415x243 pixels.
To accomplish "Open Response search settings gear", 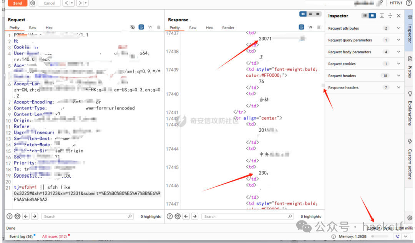I will click(x=178, y=216).
